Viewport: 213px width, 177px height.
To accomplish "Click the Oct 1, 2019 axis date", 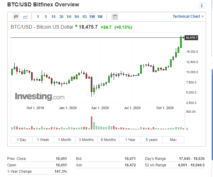I will pyautogui.click(x=35, y=108).
